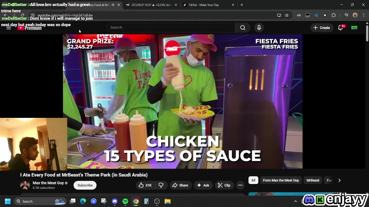Click the Windows taskbar Search box
Image resolution: width=369 pixels, height=207 pixels.
pos(40,201)
